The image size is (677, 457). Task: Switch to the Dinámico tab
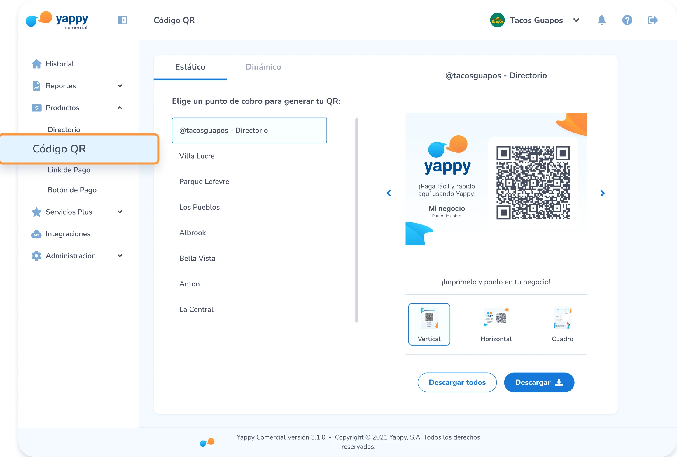(263, 67)
